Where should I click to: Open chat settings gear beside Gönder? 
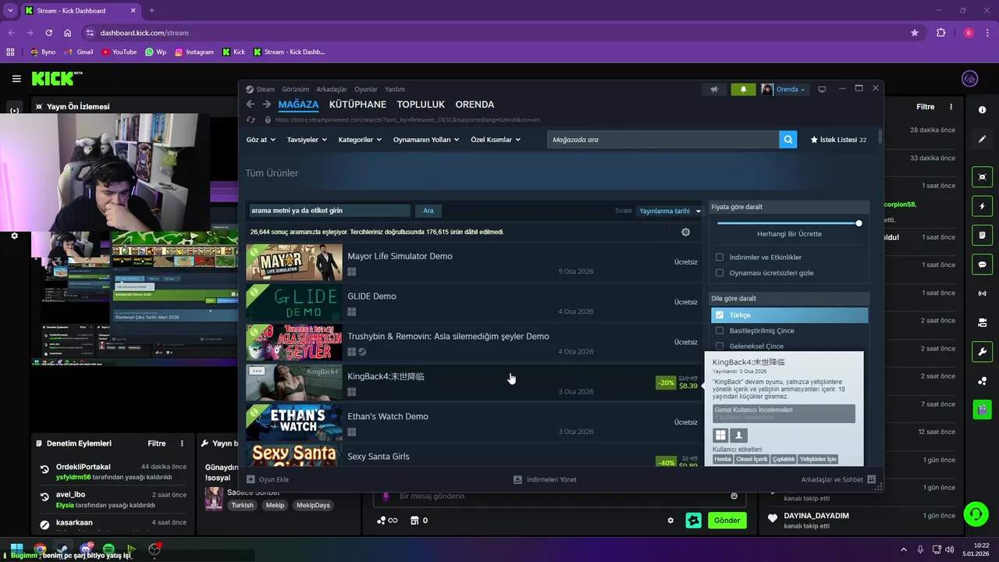pyautogui.click(x=670, y=521)
